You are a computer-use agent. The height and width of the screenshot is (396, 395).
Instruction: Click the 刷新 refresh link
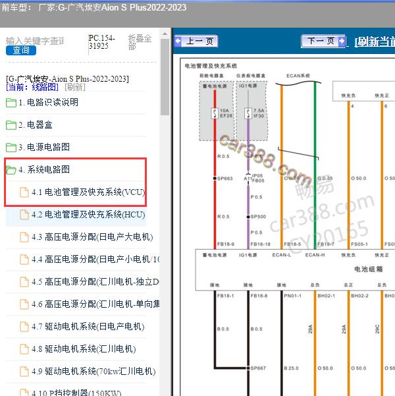pyautogui.click(x=75, y=88)
